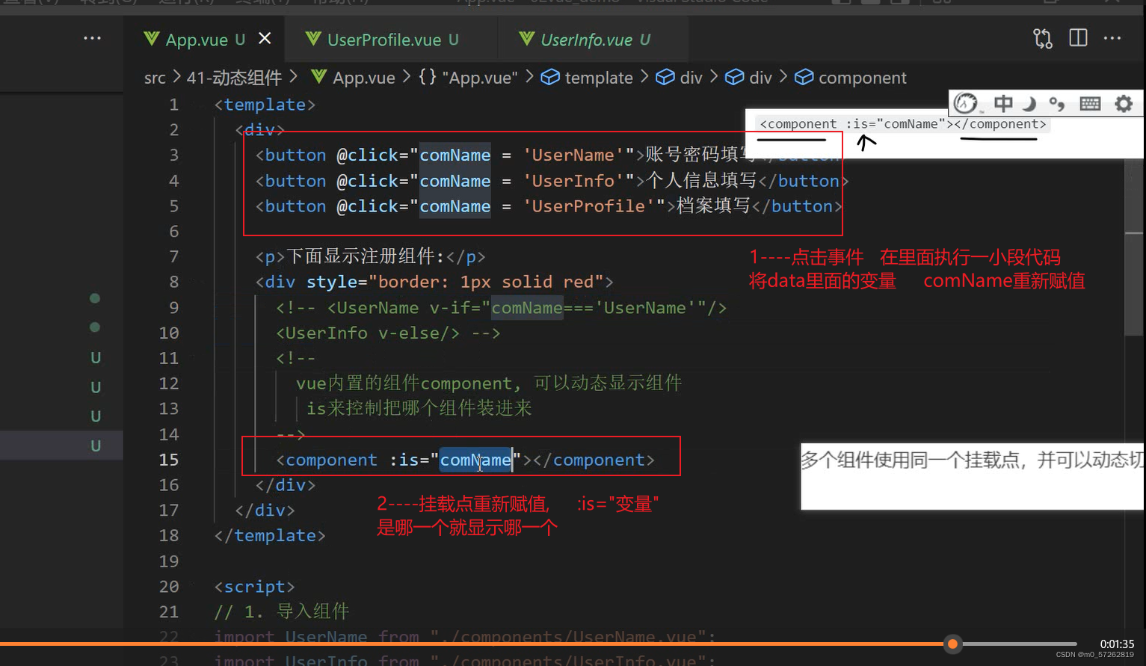Click the input method logo icon
This screenshot has height=666, width=1146.
(x=965, y=103)
